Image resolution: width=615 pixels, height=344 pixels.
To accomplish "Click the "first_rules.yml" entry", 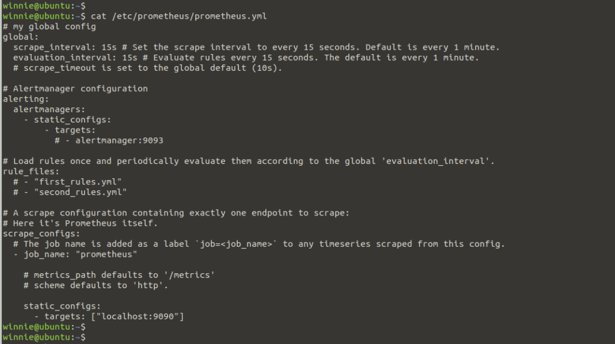I will coord(77,182).
